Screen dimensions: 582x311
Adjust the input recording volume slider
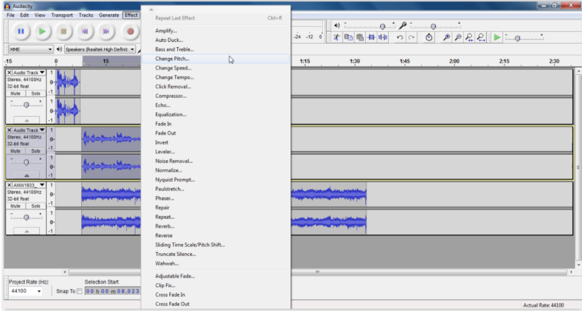[433, 26]
